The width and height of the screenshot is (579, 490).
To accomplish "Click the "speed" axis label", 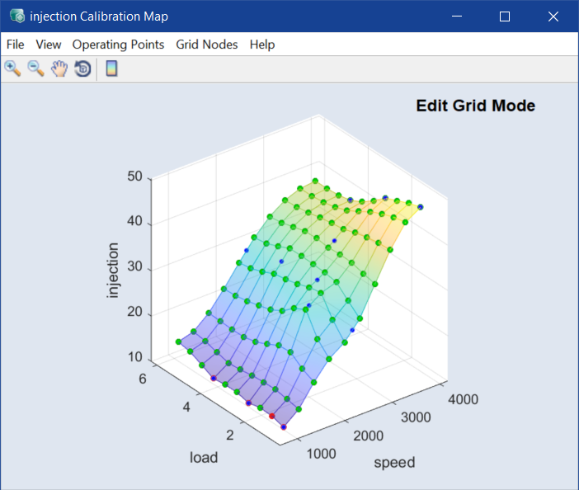I will pos(394,462).
